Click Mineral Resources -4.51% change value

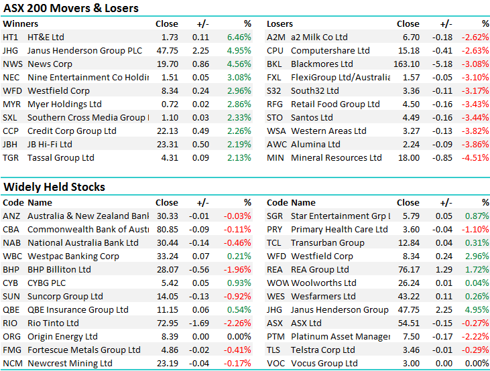475,158
